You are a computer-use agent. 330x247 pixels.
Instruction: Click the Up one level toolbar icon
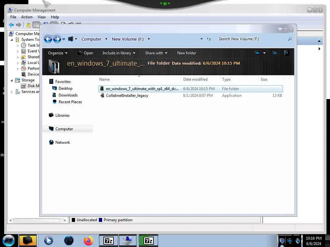(x=28, y=25)
